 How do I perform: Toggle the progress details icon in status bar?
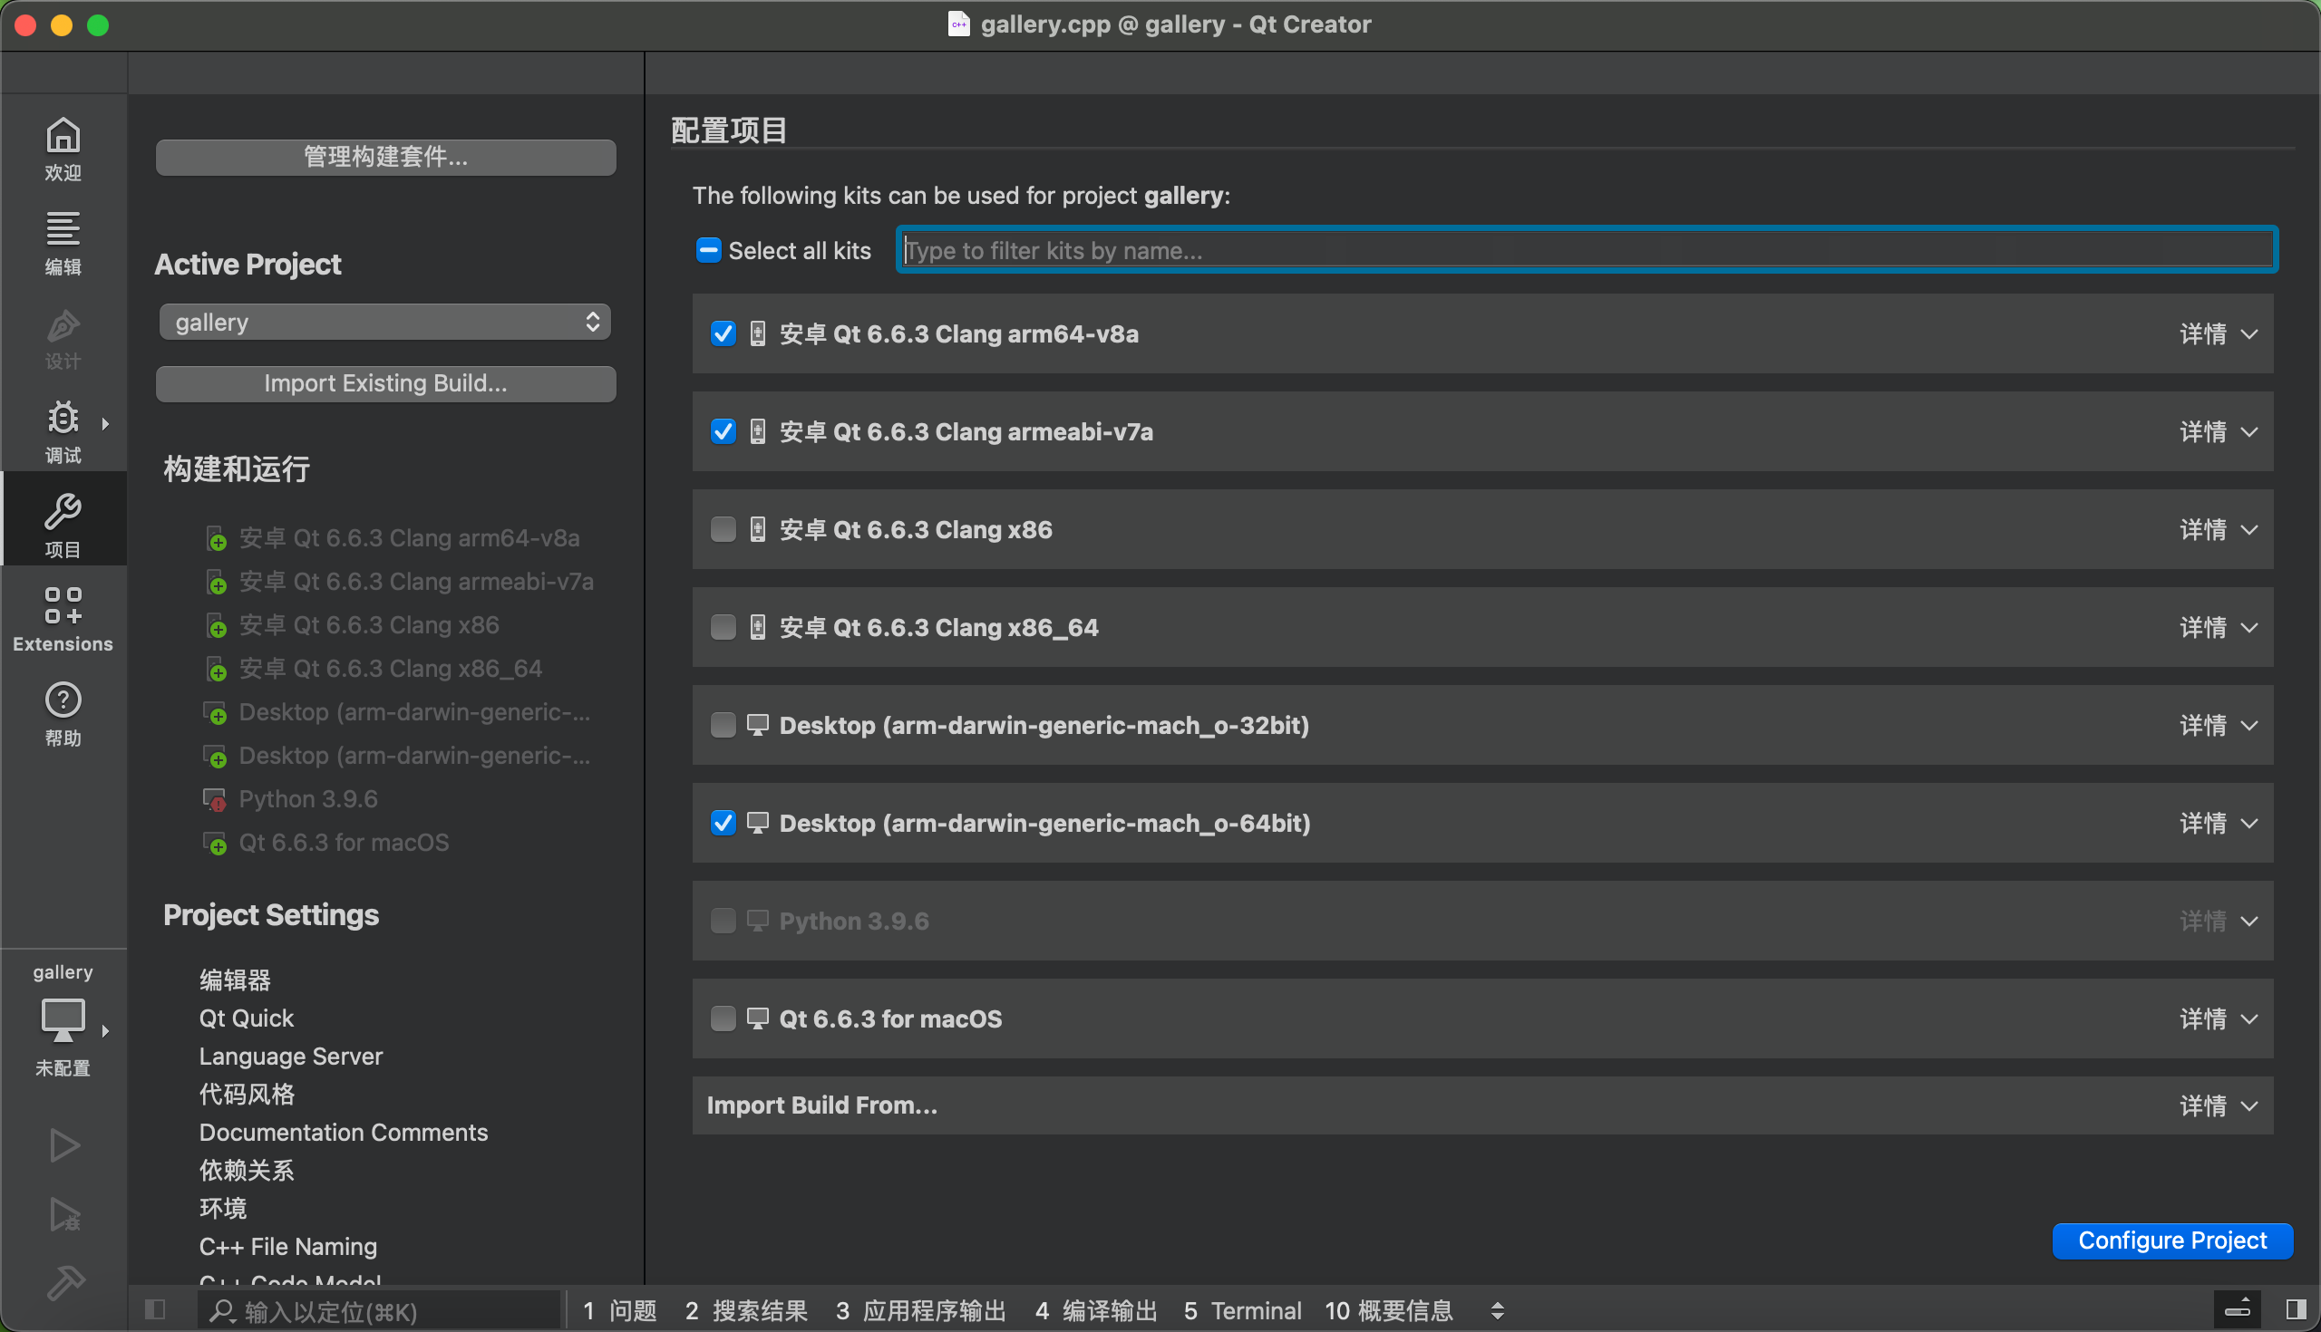pos(2237,1310)
